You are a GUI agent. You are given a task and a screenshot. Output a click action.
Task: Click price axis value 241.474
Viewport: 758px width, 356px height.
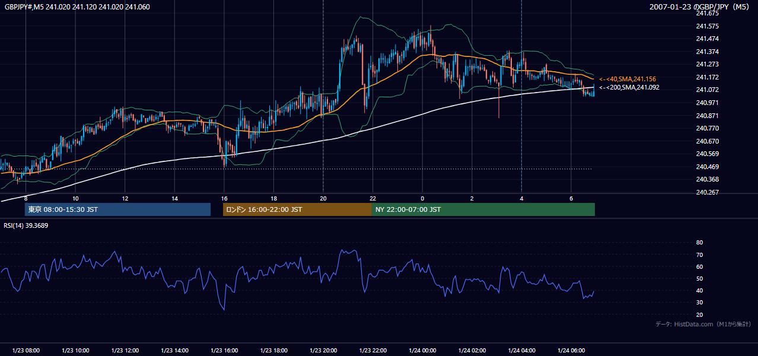[708, 39]
